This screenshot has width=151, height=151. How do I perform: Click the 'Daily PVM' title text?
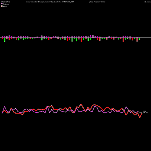(x=6, y=2)
